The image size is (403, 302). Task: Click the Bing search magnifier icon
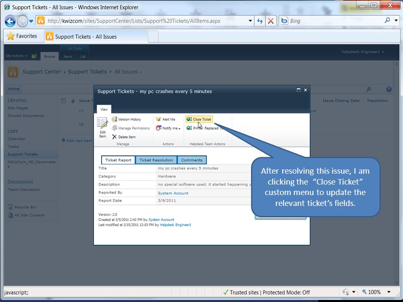387,20
